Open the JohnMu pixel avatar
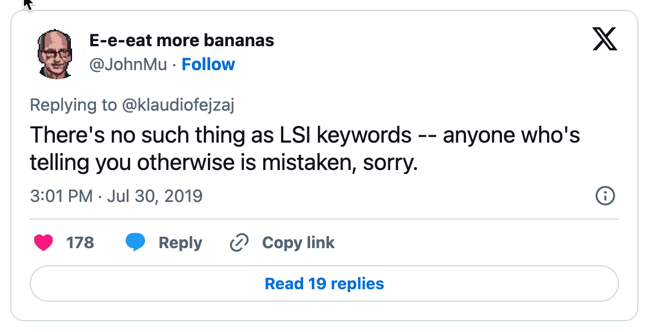 click(x=56, y=53)
